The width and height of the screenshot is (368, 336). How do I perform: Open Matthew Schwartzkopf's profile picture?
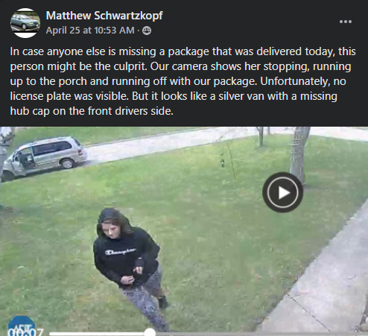coord(25,23)
